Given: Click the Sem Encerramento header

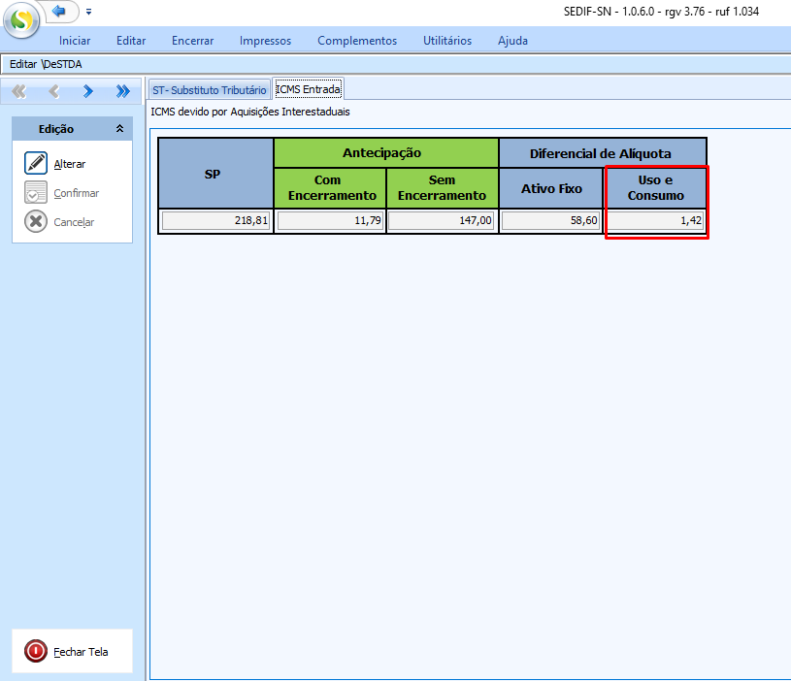Looking at the screenshot, I should click(442, 187).
